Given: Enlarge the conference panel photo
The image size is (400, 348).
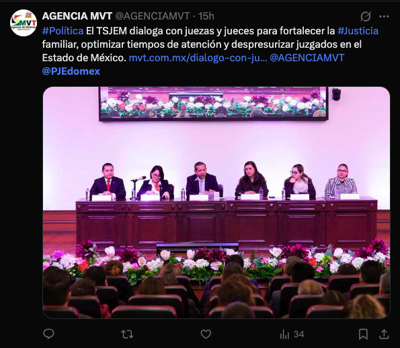Looking at the screenshot, I should [x=216, y=203].
